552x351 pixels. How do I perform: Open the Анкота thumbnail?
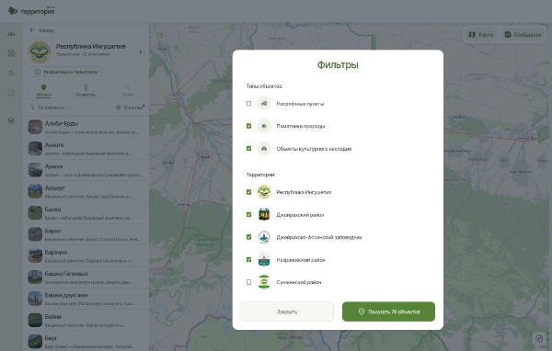click(x=35, y=149)
